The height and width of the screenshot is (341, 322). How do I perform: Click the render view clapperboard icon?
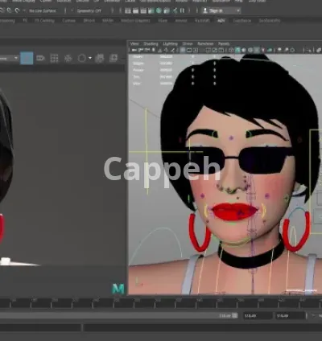(x=128, y=10)
